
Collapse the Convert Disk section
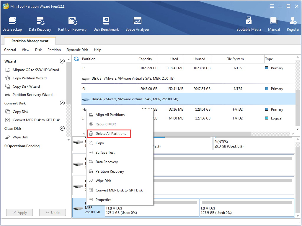(62, 103)
